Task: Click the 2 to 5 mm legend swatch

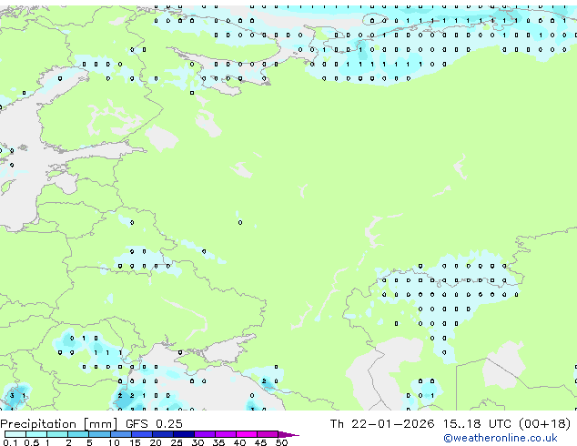Action: pos(78,434)
